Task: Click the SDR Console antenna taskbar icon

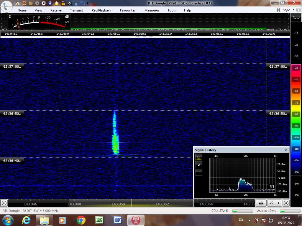Action: pos(136,220)
